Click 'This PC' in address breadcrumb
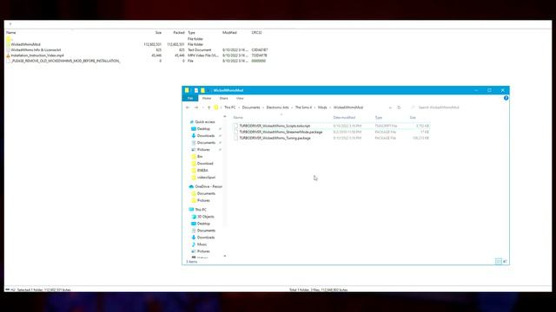 tap(229, 107)
